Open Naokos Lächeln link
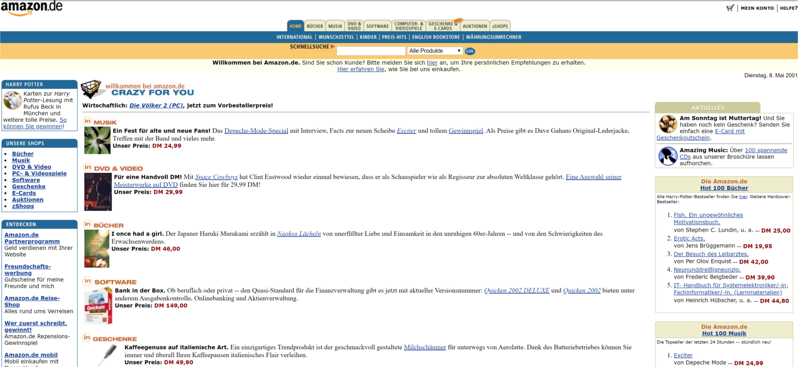Viewport: 800px width, 367px height. point(299,234)
